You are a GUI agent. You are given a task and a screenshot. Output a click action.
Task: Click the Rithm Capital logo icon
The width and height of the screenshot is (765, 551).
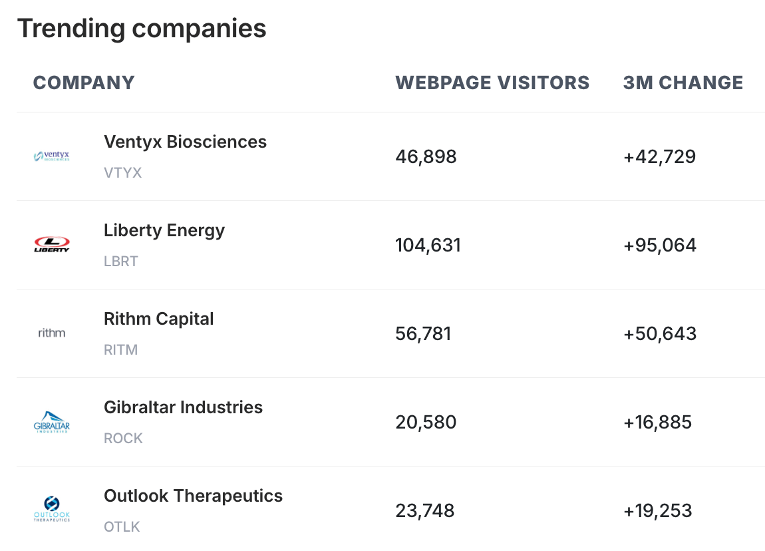(52, 333)
